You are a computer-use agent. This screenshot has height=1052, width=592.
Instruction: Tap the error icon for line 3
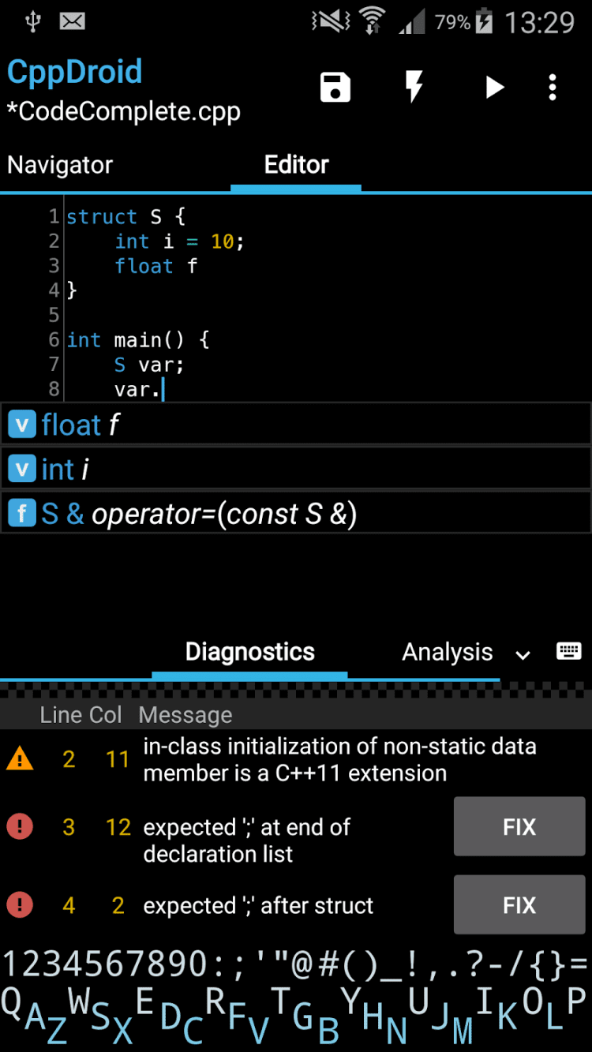click(20, 827)
